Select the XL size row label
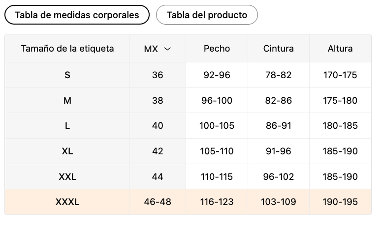 (x=67, y=151)
